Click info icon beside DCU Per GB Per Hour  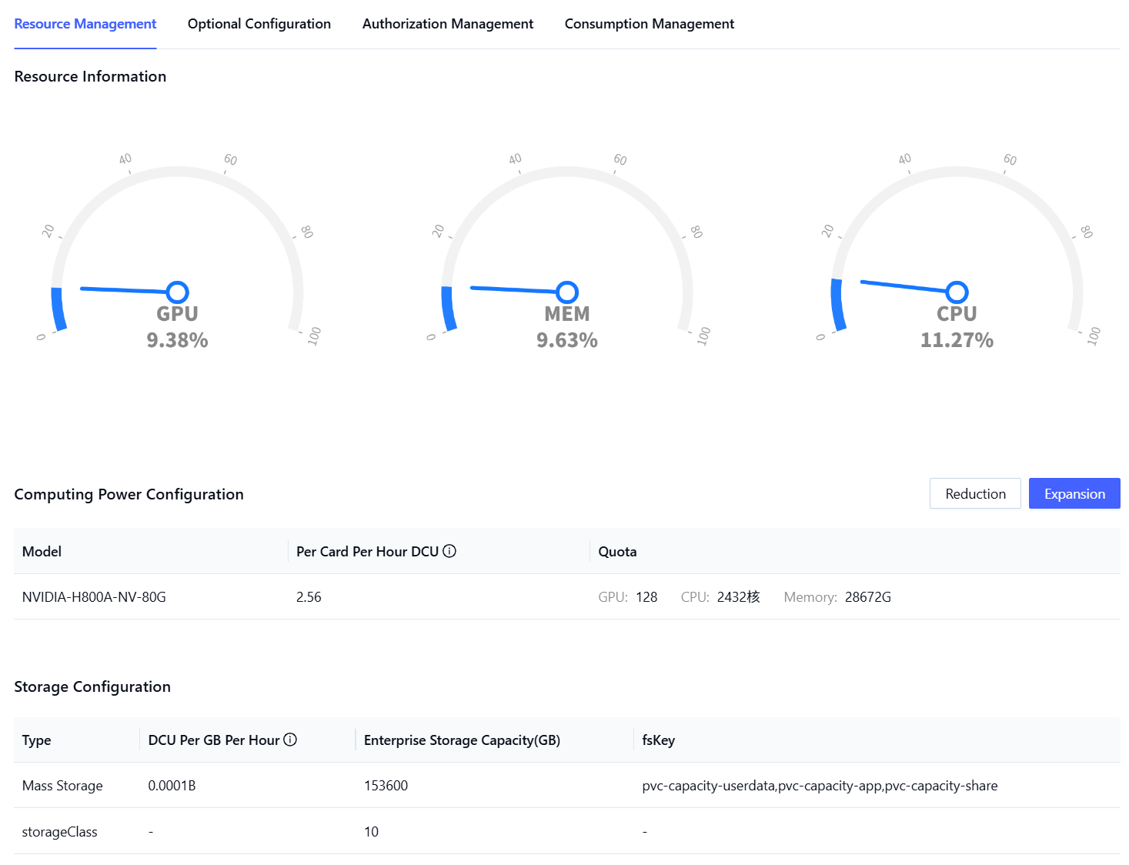pos(290,740)
